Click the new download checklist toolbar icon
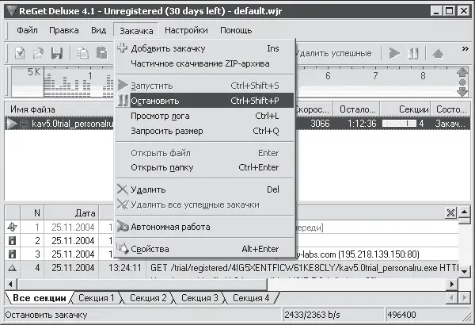The height and width of the screenshot is (325, 475). 21,53
